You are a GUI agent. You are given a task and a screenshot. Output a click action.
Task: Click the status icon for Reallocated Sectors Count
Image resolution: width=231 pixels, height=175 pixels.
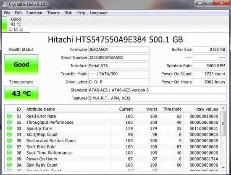(9, 141)
